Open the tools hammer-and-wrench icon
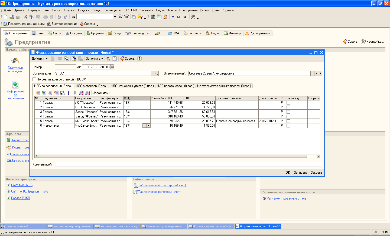 tap(193, 17)
